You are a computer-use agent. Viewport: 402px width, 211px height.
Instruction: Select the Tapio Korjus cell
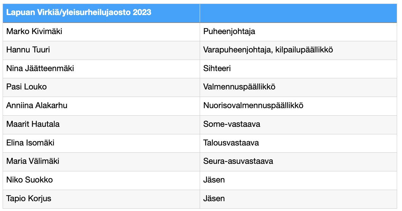[101, 199]
